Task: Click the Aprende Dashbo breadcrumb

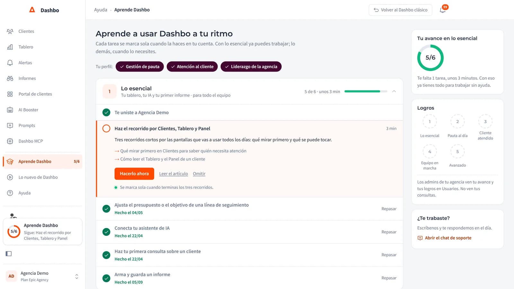Action: pos(132,10)
